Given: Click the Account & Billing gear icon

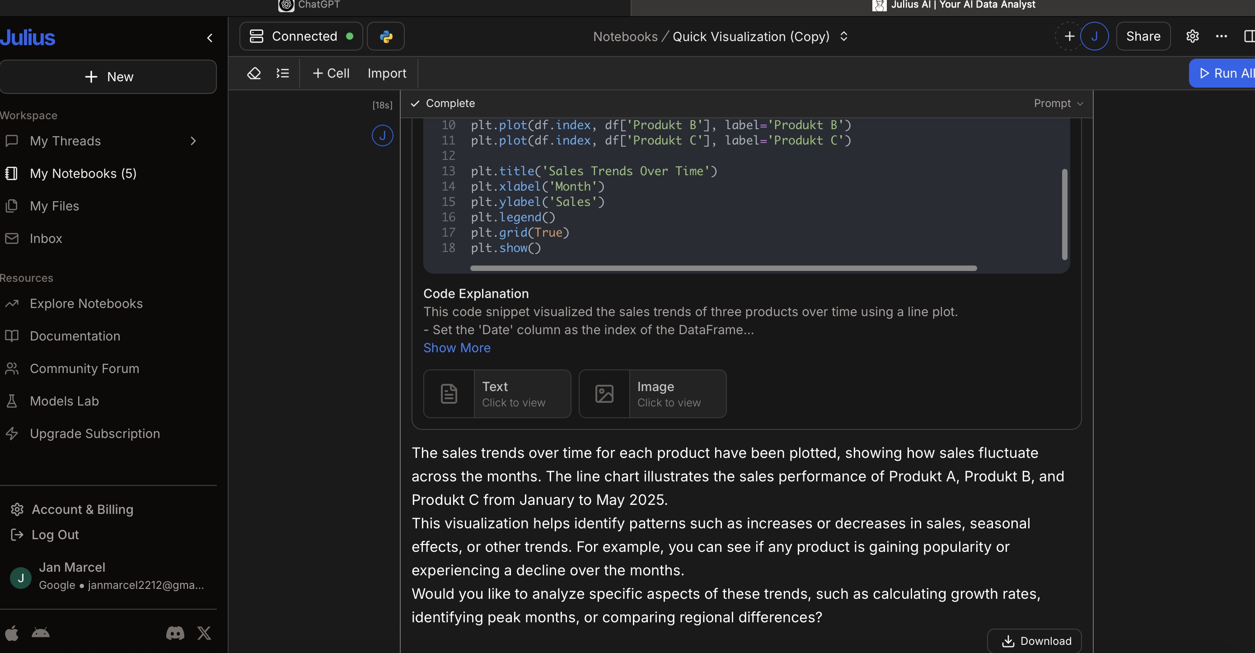Looking at the screenshot, I should click(x=17, y=509).
